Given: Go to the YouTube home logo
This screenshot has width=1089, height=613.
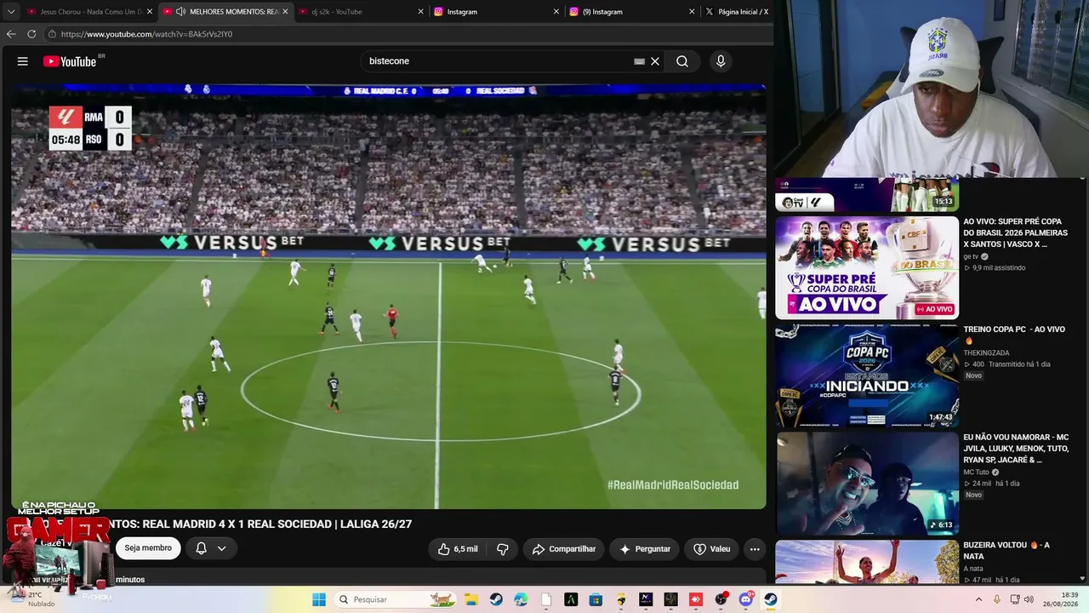Looking at the screenshot, I should [x=70, y=61].
